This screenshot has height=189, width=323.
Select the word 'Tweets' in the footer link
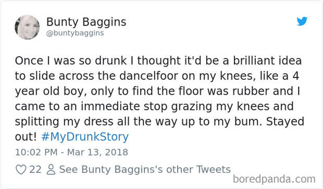[214, 170]
